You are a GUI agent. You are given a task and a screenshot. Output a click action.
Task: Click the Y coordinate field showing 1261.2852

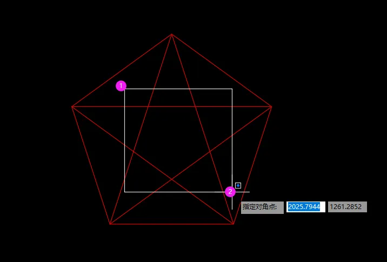click(348, 207)
